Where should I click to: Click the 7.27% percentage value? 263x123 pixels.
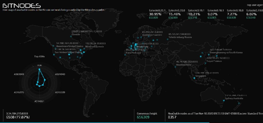(232, 14)
